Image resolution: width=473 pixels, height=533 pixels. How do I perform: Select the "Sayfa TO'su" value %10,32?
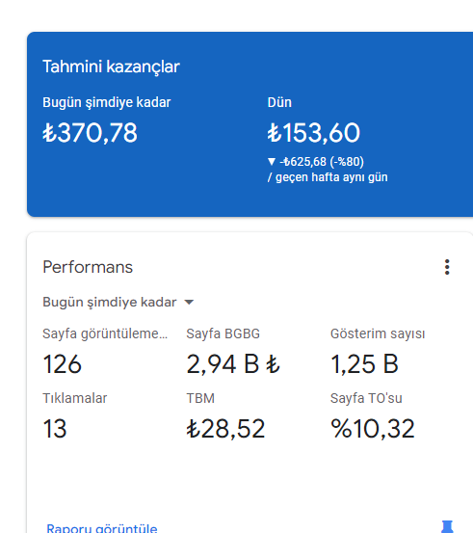(x=373, y=429)
